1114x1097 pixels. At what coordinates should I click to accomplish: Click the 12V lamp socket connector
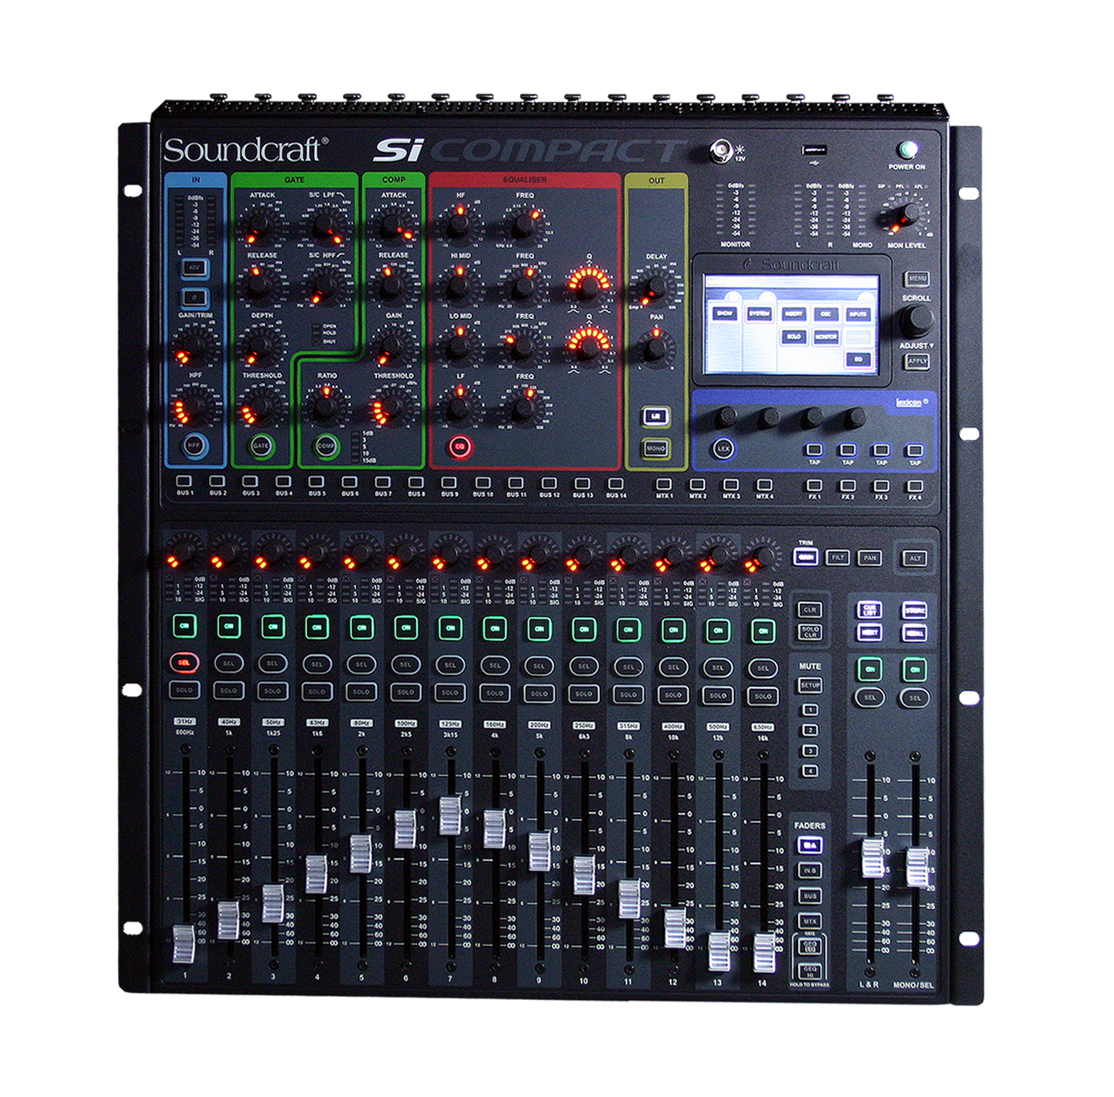(x=720, y=152)
